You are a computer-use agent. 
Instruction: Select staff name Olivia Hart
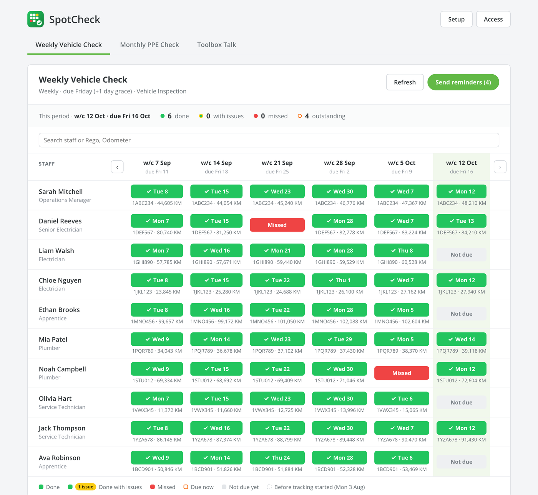(x=55, y=399)
